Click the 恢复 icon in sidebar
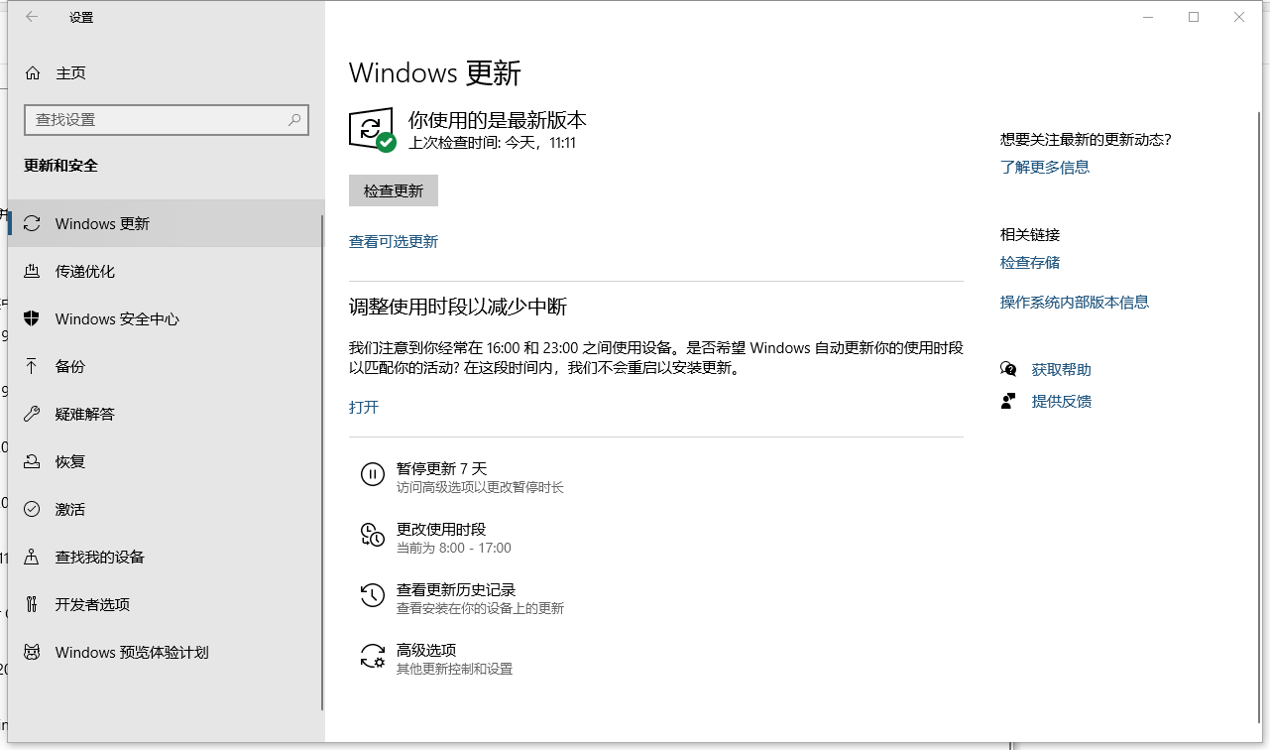The height and width of the screenshot is (750, 1270). point(33,461)
